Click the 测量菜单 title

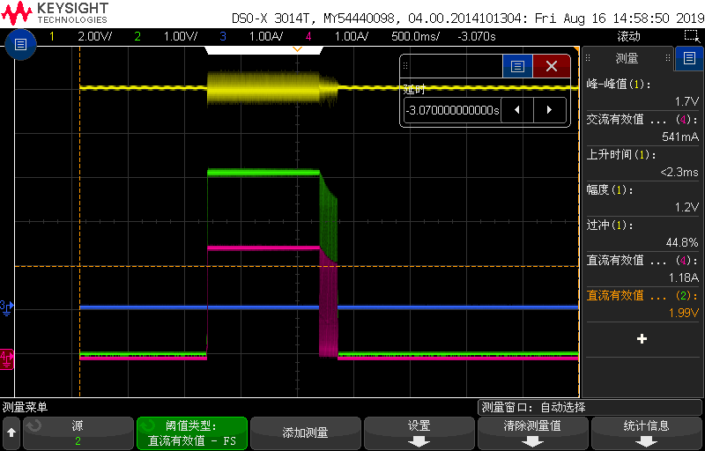coord(26,408)
